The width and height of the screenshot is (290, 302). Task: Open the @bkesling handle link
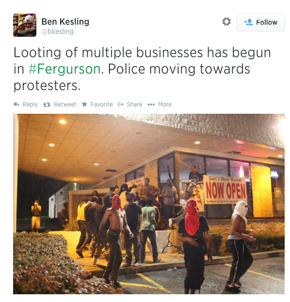coord(58,31)
